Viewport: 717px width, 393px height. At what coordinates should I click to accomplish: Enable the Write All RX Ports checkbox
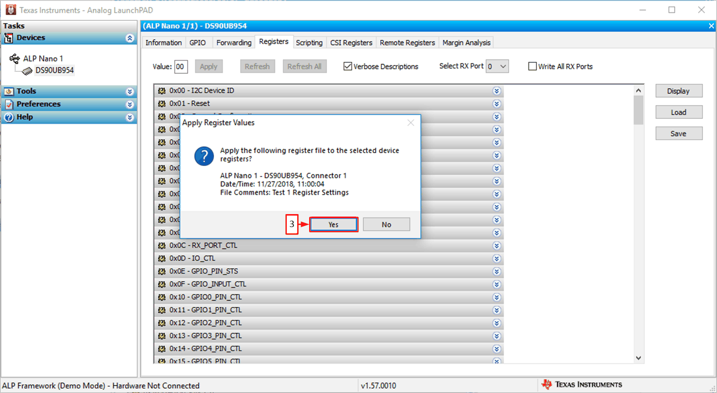pyautogui.click(x=532, y=66)
